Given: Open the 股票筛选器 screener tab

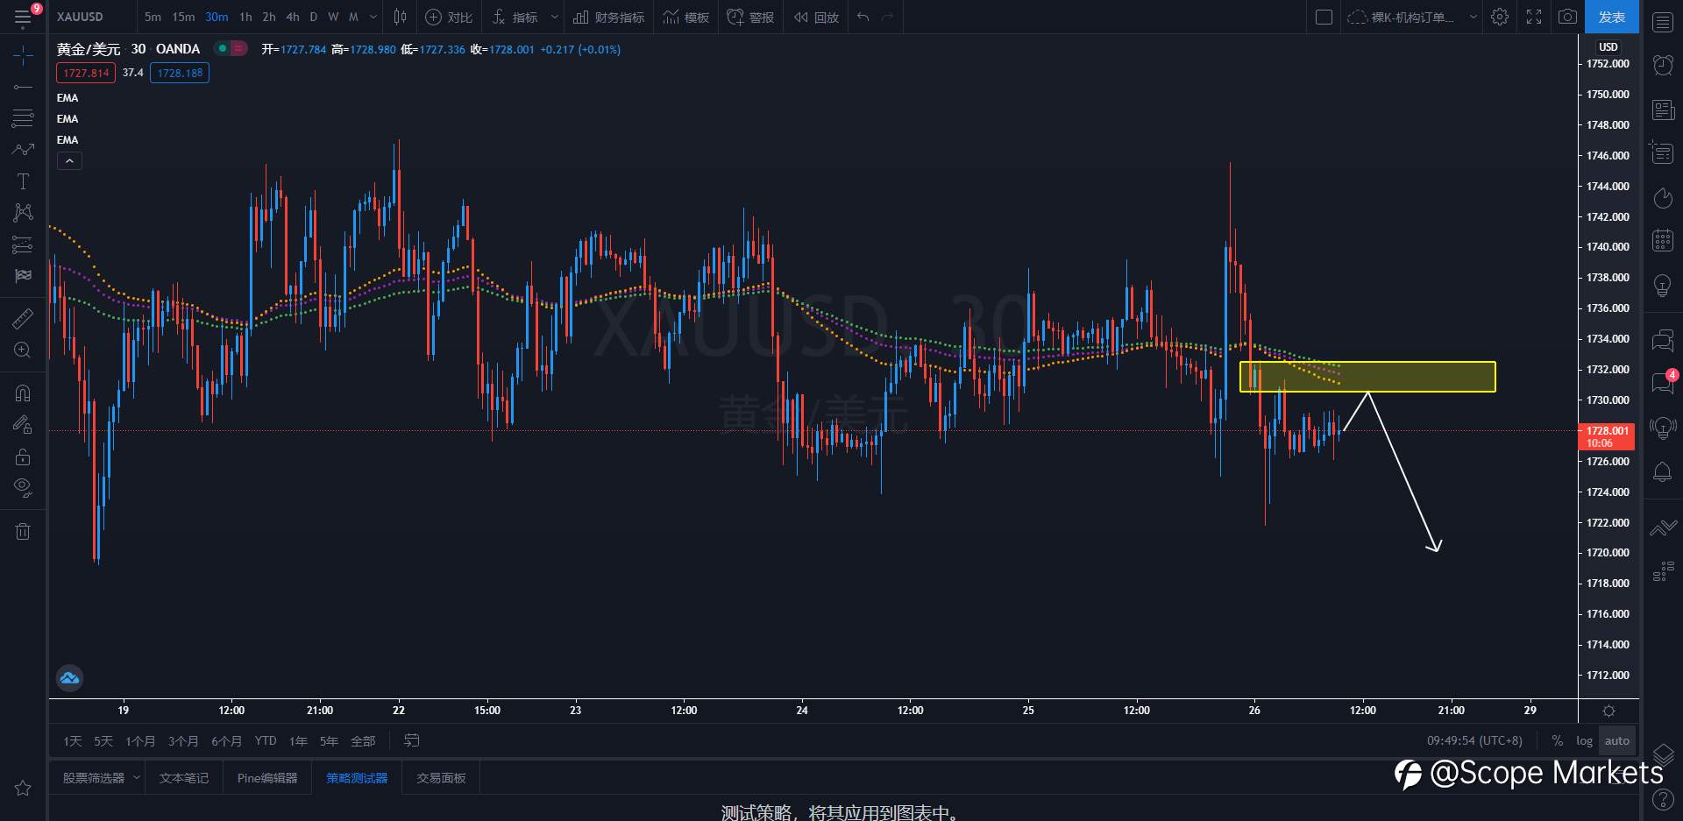Looking at the screenshot, I should pyautogui.click(x=94, y=778).
